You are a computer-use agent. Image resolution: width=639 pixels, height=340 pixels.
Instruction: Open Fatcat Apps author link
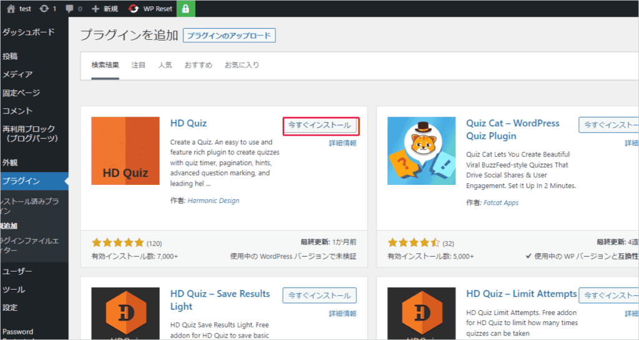click(x=501, y=202)
